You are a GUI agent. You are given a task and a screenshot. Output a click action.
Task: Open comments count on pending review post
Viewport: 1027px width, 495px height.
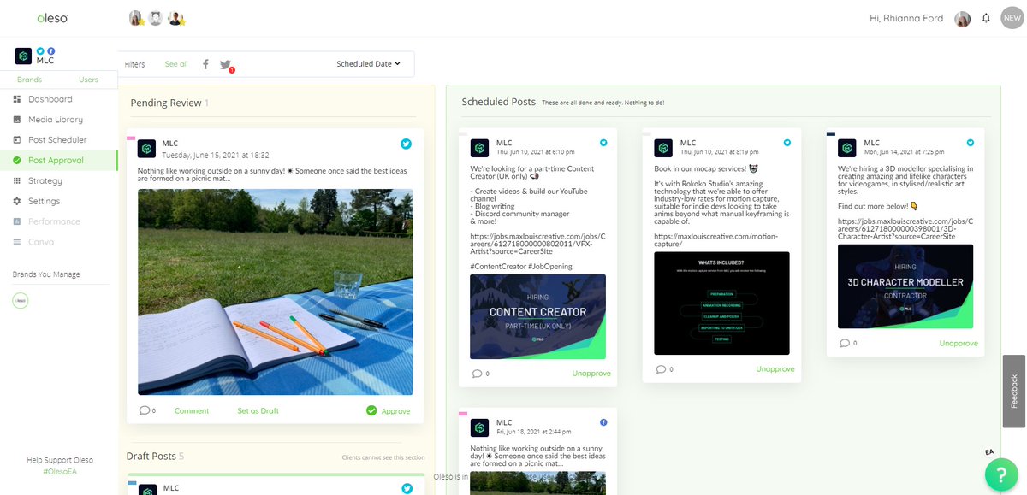click(x=147, y=411)
